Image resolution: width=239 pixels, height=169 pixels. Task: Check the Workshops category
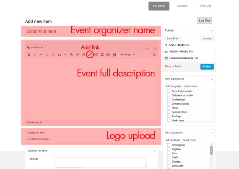pos(168,120)
